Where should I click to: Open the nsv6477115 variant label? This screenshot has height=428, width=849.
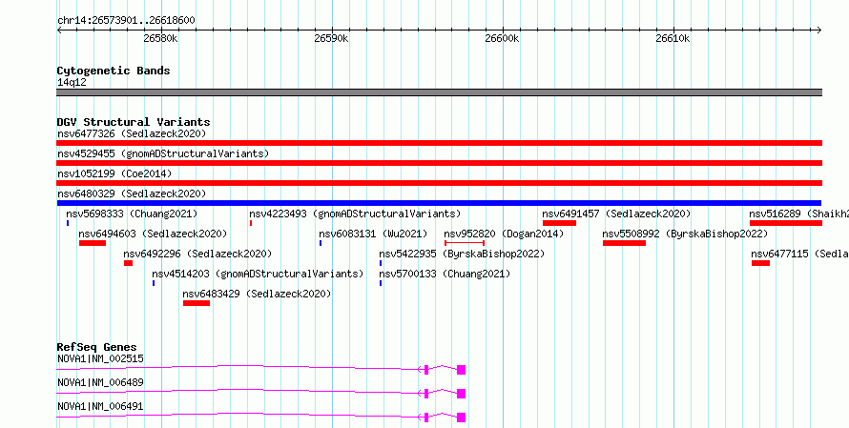799,254
